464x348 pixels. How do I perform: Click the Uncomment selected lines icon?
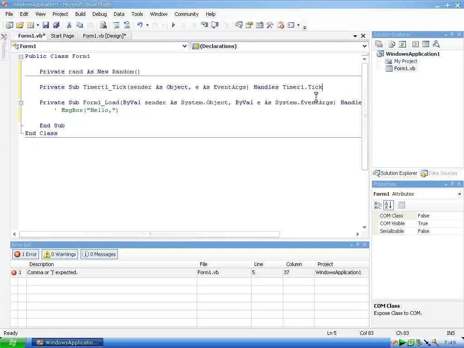127,25
